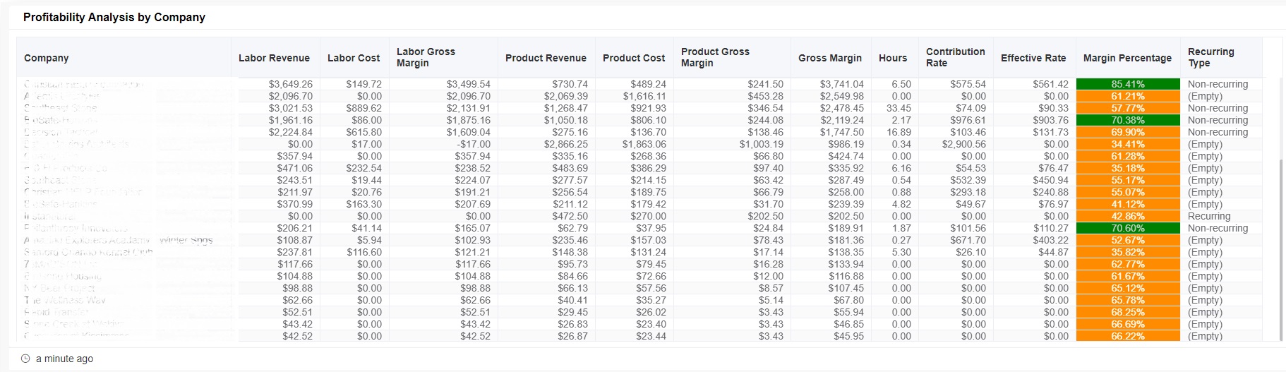
Task: Sort by the Gross Margin column header
Action: pyautogui.click(x=830, y=58)
